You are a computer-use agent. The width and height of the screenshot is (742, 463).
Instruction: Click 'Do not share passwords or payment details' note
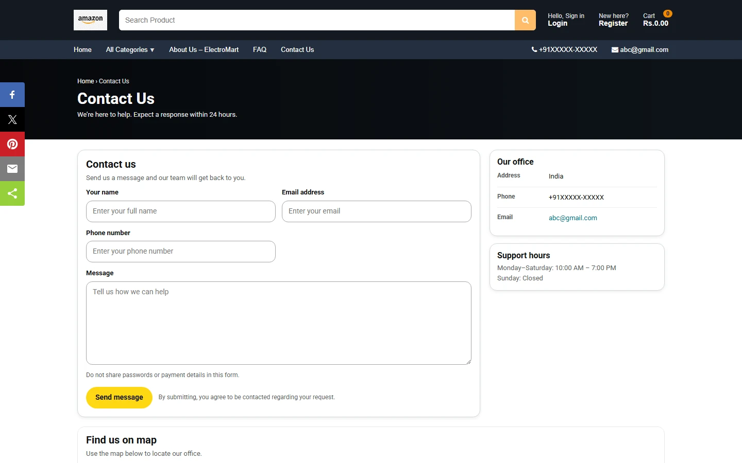[x=162, y=375]
